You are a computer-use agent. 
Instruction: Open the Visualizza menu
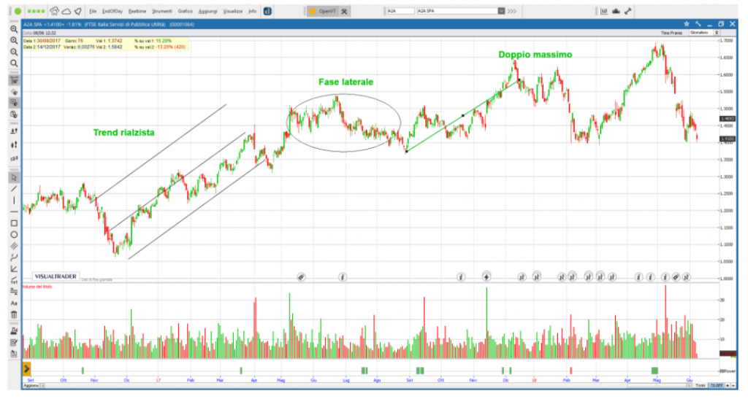pos(233,12)
